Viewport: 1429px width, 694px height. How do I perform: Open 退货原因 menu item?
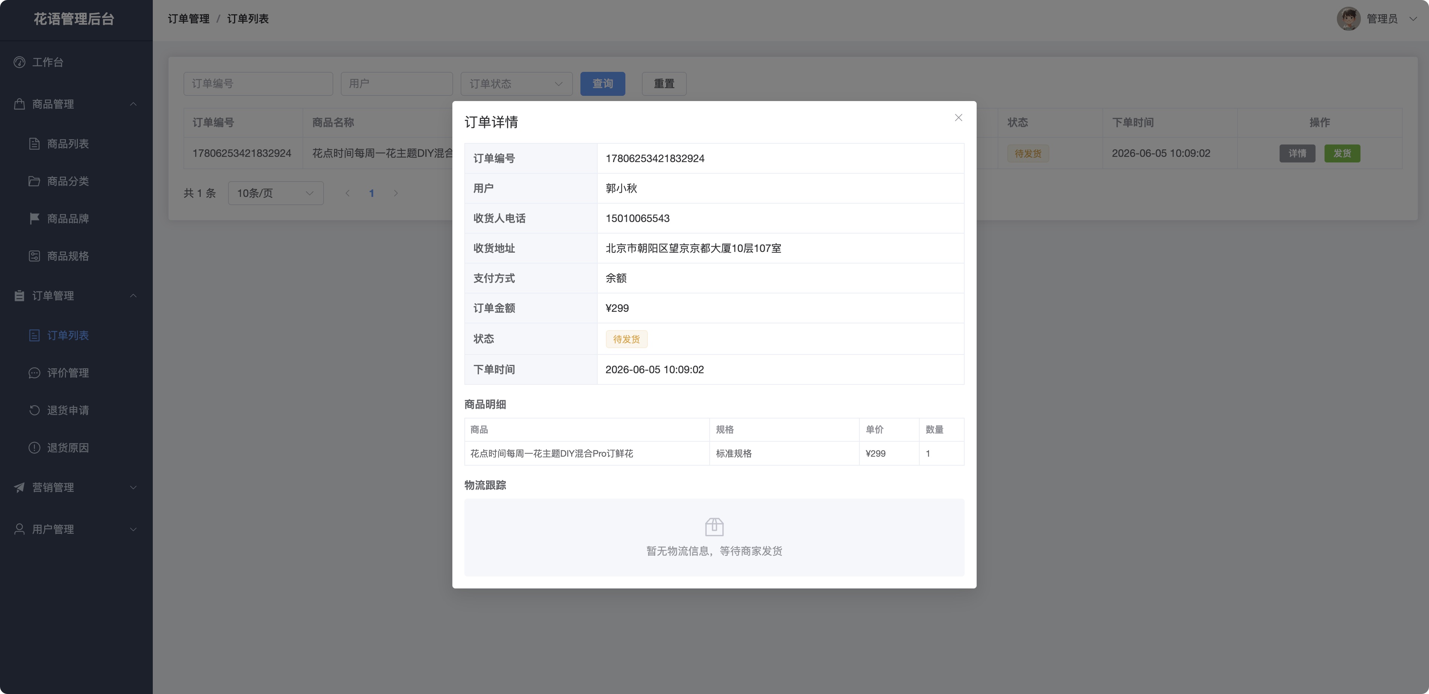coord(76,447)
